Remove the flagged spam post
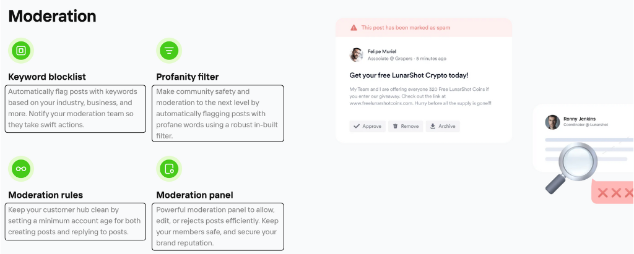 tap(406, 127)
